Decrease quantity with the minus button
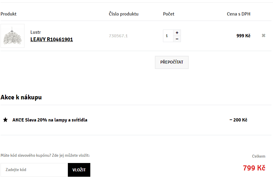This screenshot has height=183, width=273. [x=177, y=39]
